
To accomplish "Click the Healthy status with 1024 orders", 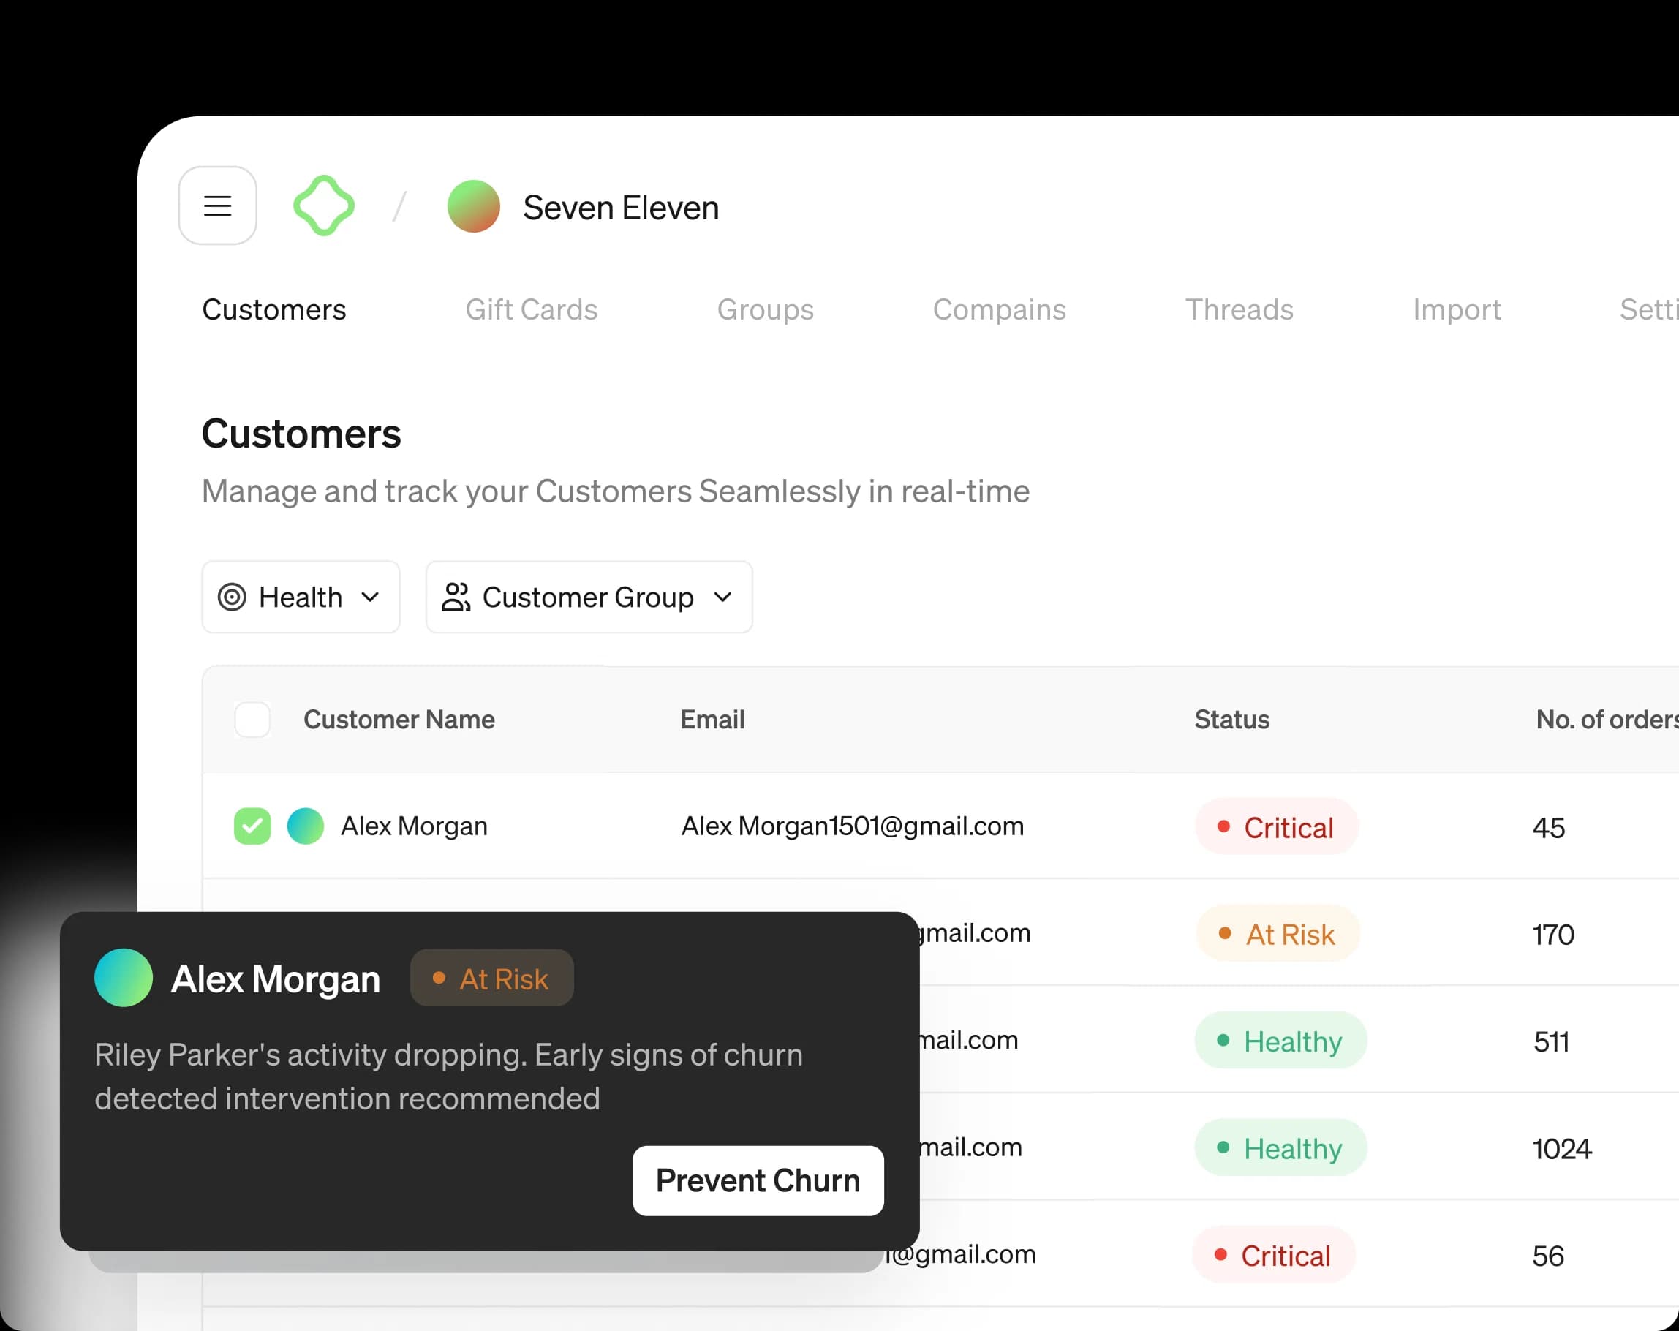I will (x=1280, y=1148).
